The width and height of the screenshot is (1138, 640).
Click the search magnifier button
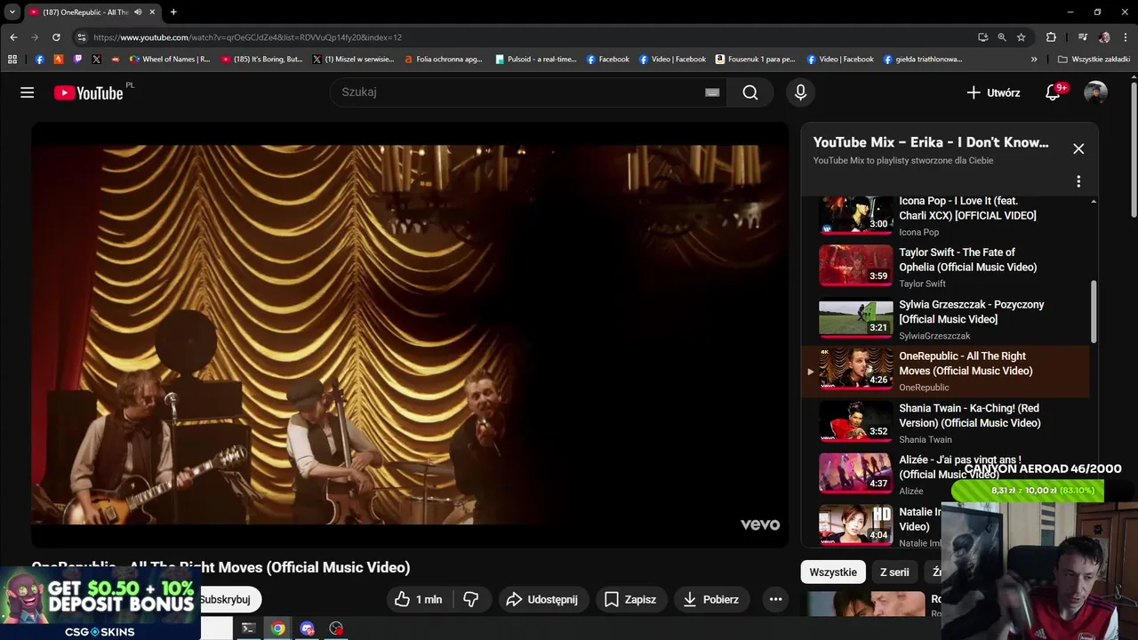tap(750, 92)
